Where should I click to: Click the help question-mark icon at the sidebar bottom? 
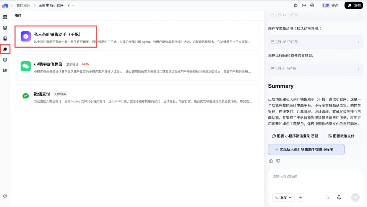[5, 196]
